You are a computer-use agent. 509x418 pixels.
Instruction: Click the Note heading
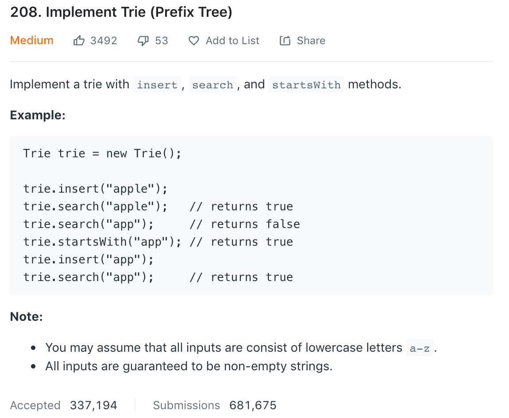[x=26, y=317]
